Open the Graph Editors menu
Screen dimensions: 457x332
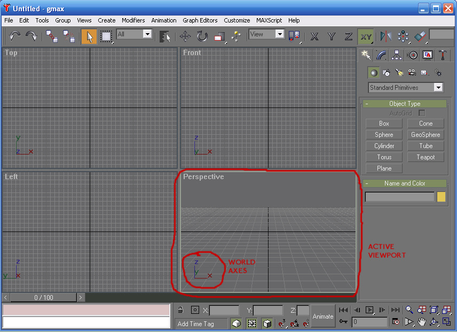200,20
